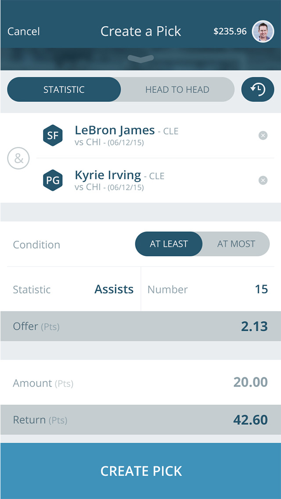Viewport: 281px width, 499px height.
Task: Switch to the Statistic tab
Action: coord(64,90)
